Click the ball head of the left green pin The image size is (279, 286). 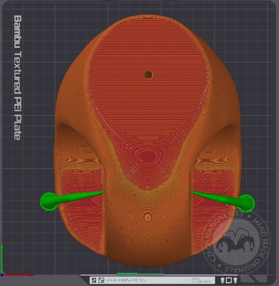[x=48, y=201]
